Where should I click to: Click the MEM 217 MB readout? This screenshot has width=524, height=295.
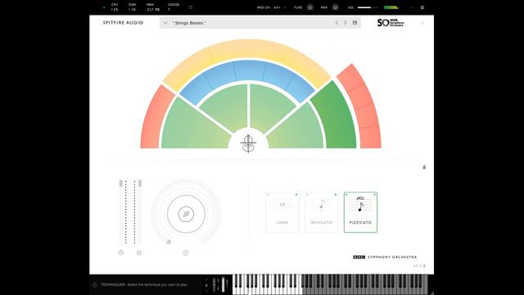153,7
